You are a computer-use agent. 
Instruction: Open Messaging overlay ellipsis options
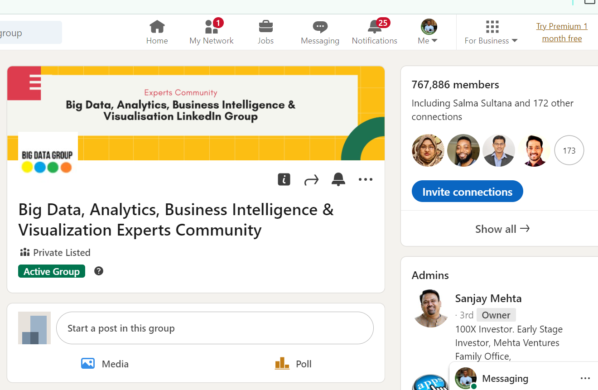tap(585, 378)
